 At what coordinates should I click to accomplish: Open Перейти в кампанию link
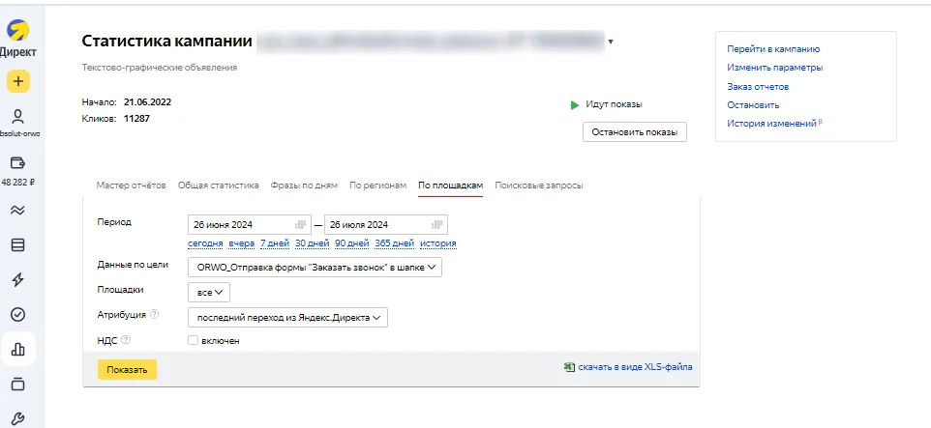(773, 49)
